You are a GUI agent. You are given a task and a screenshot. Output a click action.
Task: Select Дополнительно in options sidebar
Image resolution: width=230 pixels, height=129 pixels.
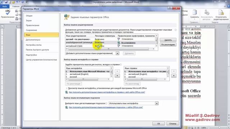[x=41, y=40]
